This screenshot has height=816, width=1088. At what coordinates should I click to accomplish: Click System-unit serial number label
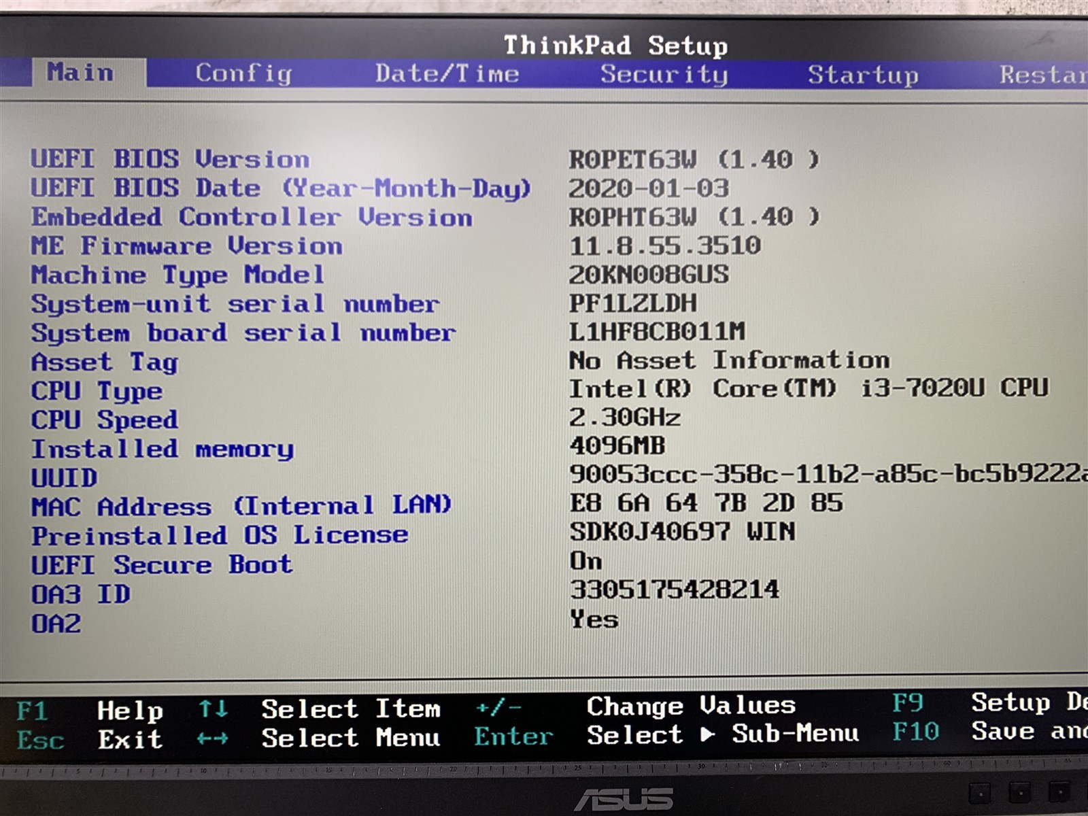click(235, 304)
